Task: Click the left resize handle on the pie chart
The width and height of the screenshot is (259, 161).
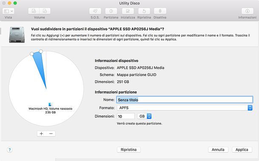Action: 32,54
